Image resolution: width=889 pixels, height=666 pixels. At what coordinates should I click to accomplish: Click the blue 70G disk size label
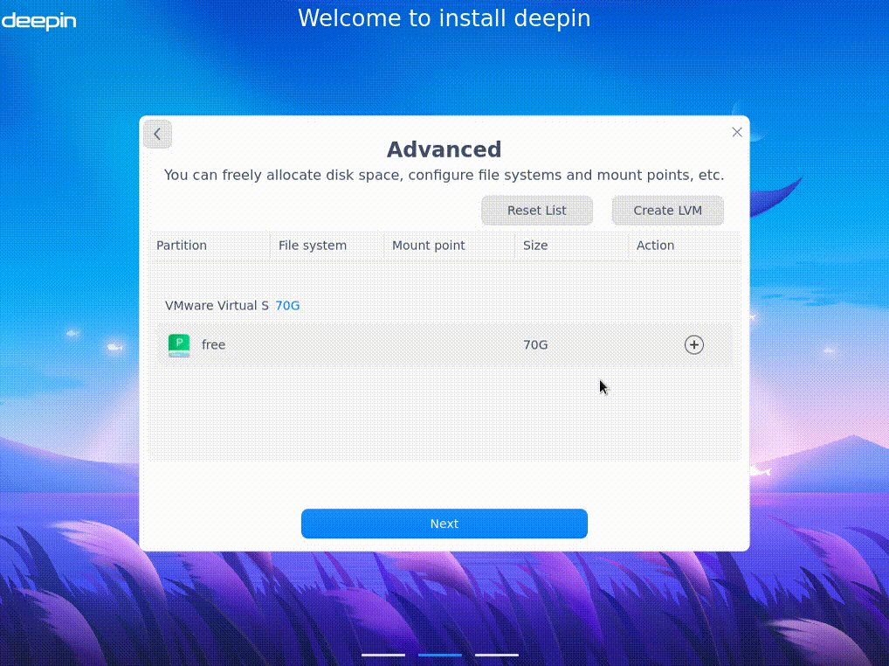pyautogui.click(x=287, y=306)
